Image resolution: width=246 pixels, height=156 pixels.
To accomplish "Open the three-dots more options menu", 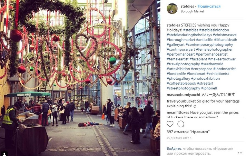I will point(240,153).
